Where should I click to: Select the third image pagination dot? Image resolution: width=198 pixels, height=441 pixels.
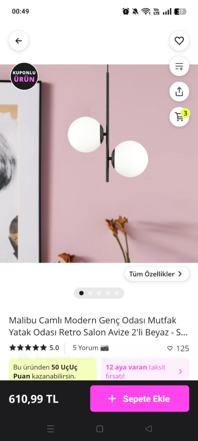coord(99,293)
